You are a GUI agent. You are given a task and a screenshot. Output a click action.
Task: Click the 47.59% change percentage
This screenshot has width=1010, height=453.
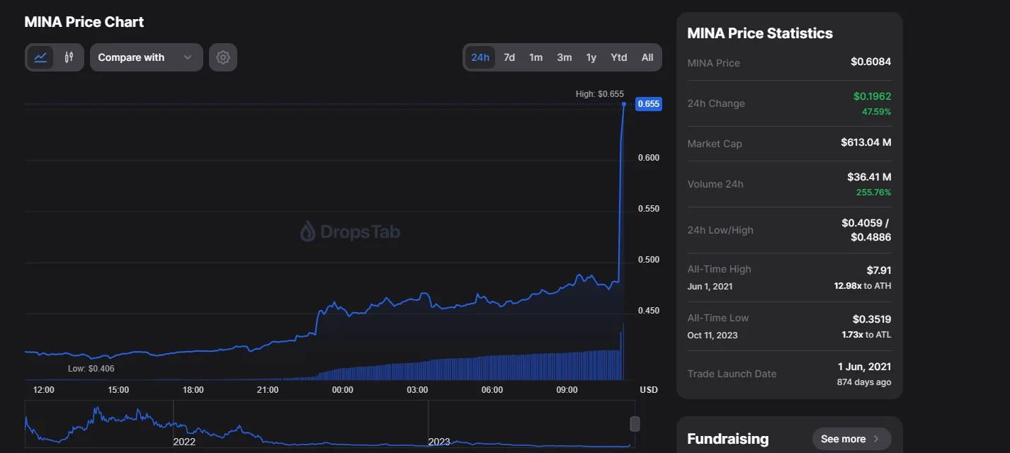point(876,112)
